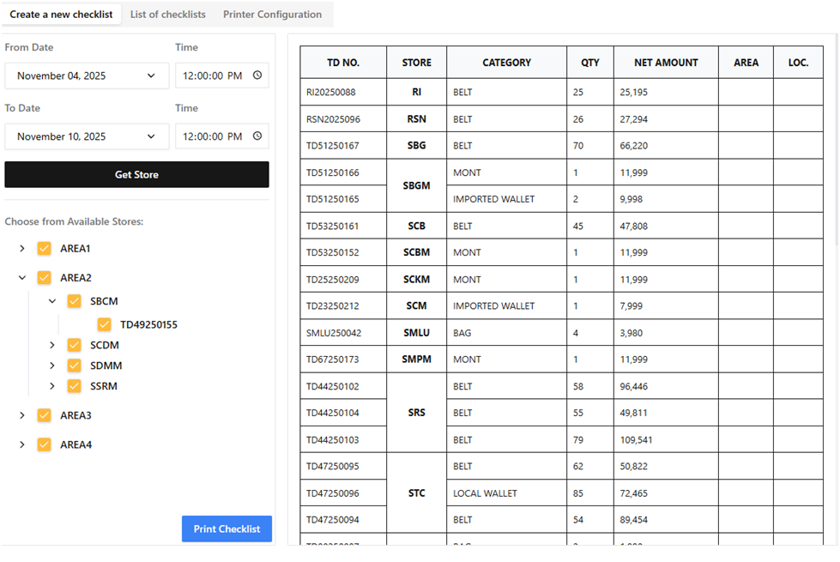Viewport: 840px width, 562px height.
Task: Click the Print Checklist button
Action: (227, 529)
